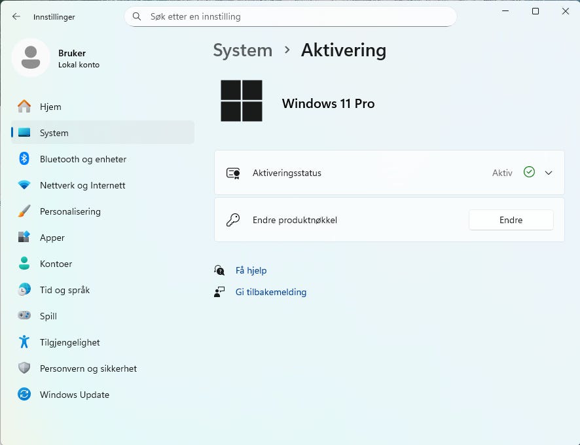Image resolution: width=580 pixels, height=445 pixels.
Task: Click the Bluetooth og enheter icon
Action: point(24,159)
